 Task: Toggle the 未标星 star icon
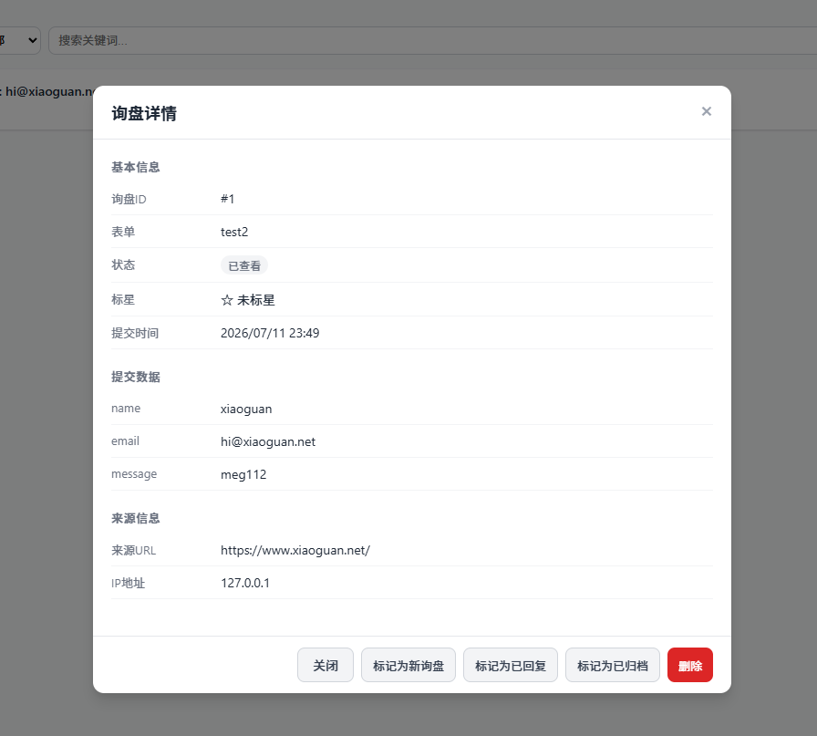(x=227, y=300)
